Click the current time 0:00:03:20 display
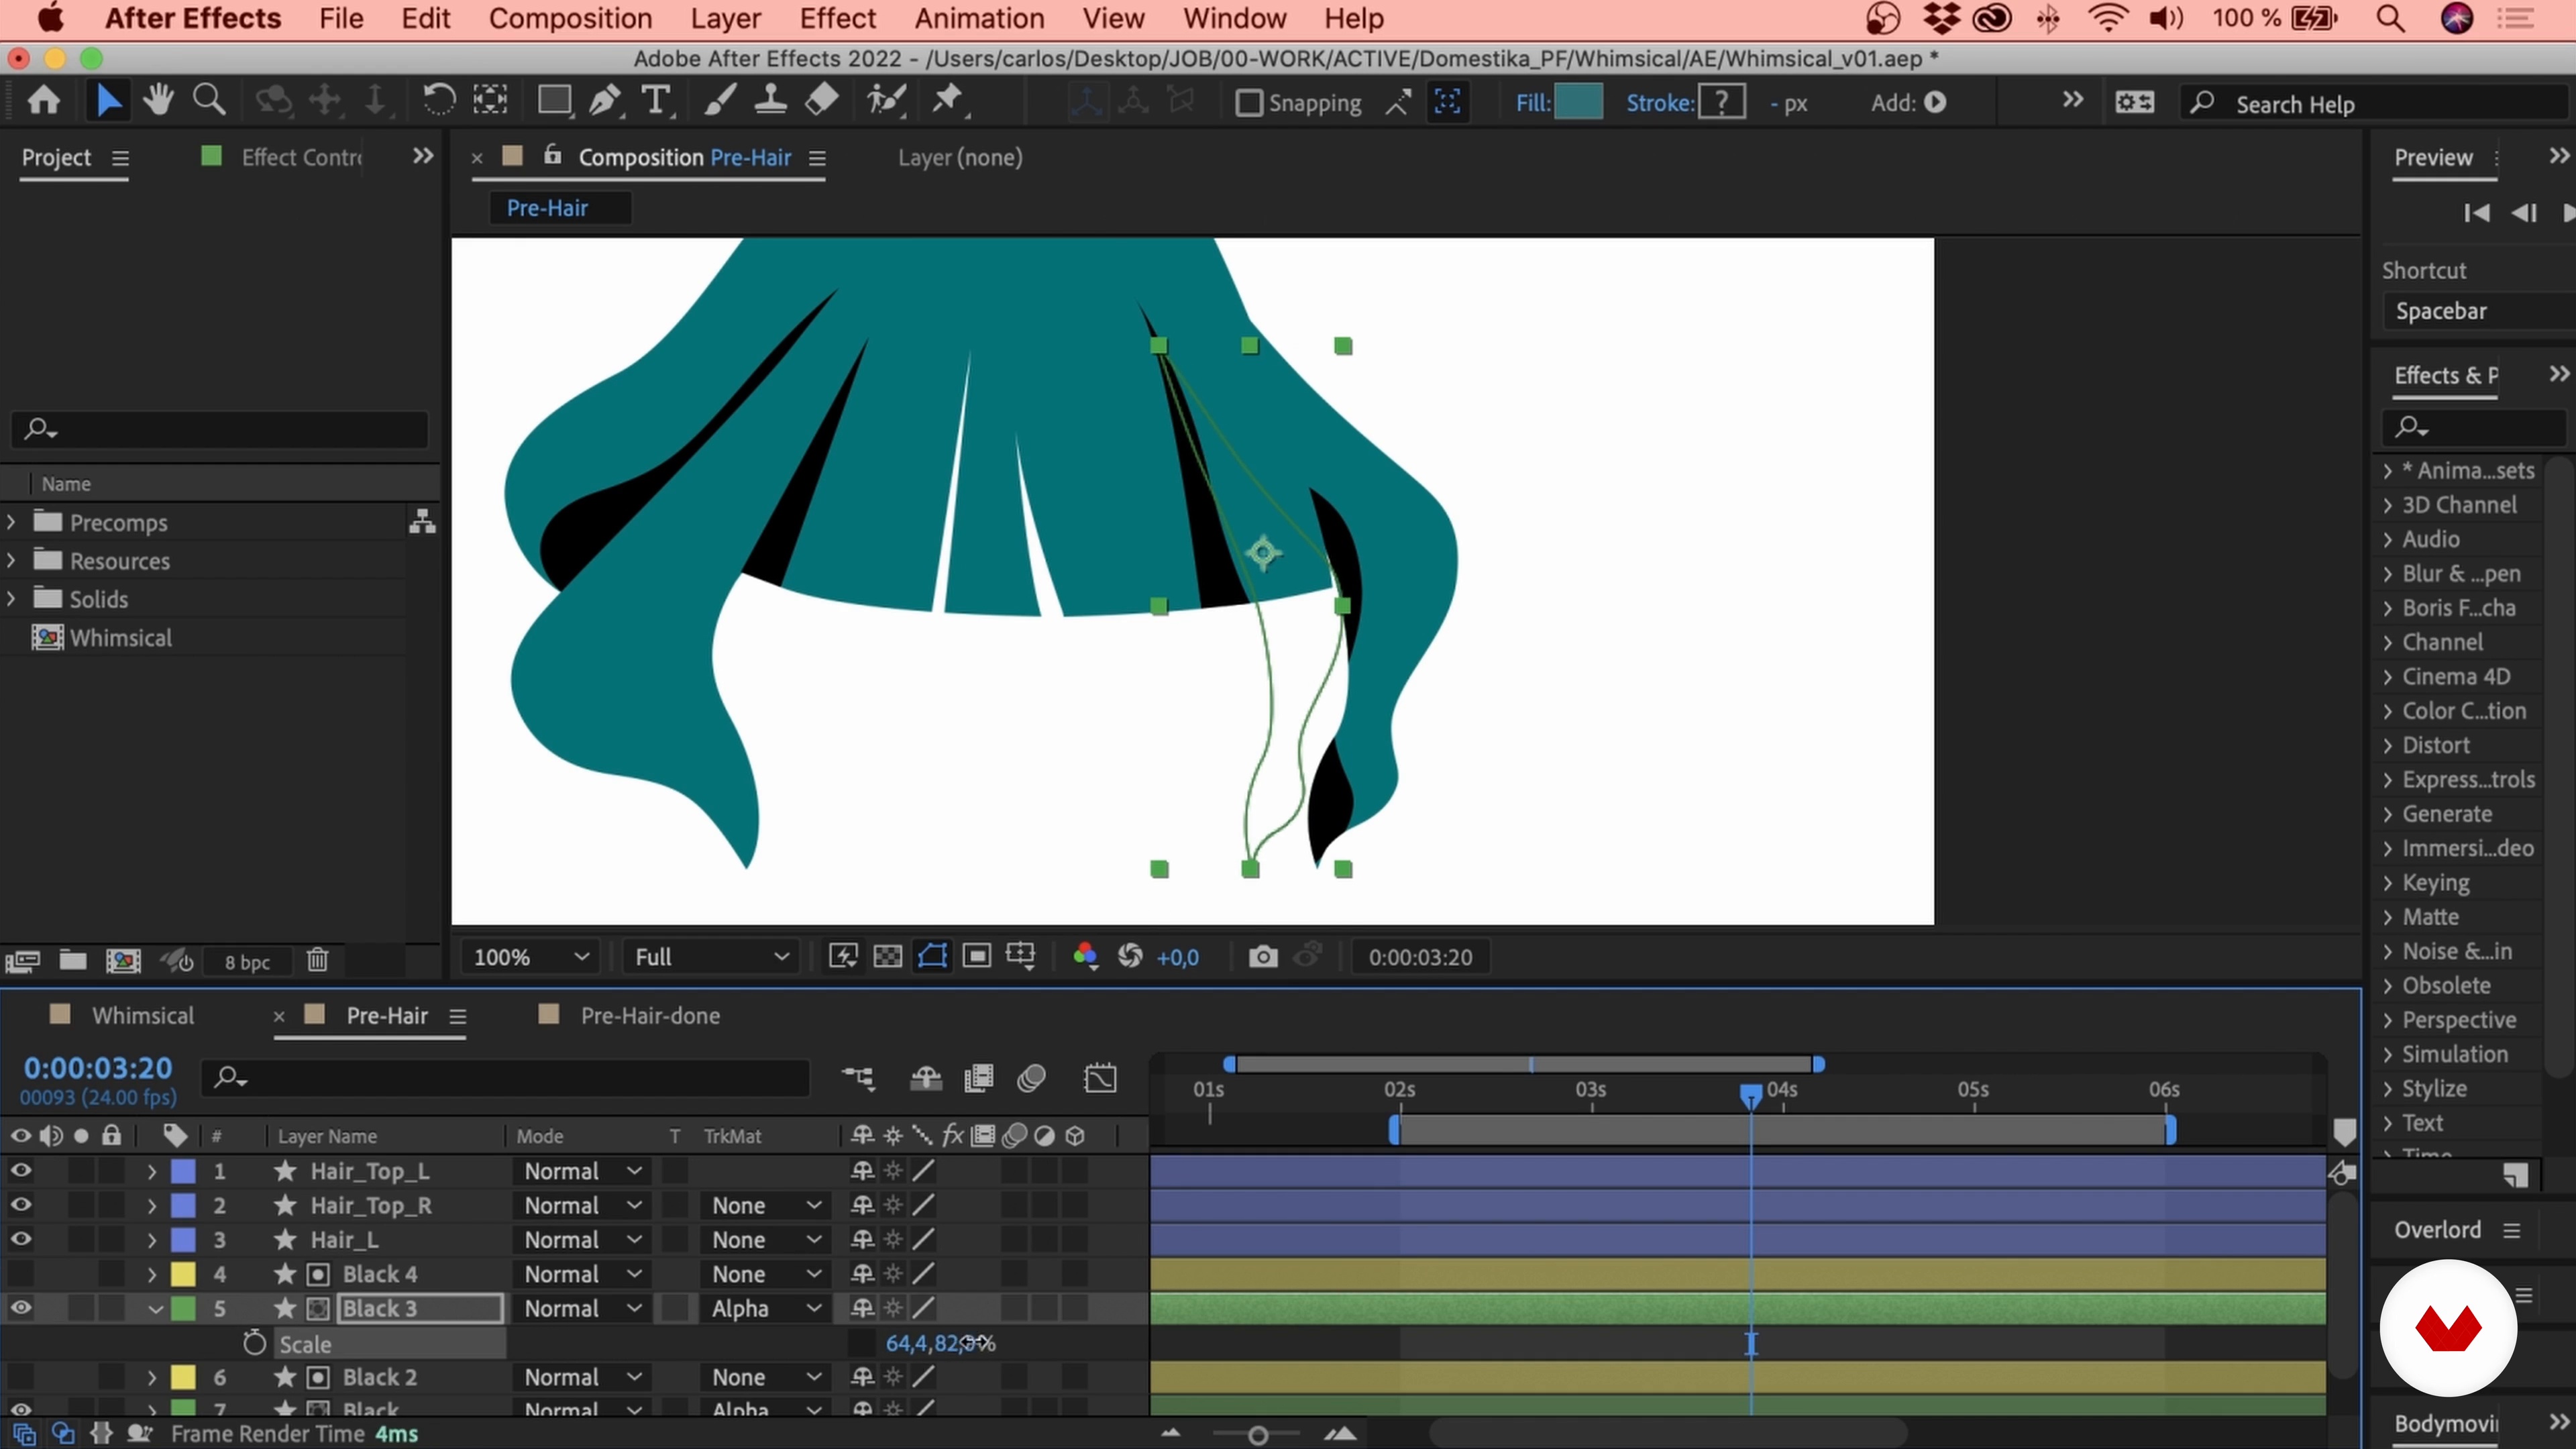The image size is (2576, 1449). (98, 1068)
